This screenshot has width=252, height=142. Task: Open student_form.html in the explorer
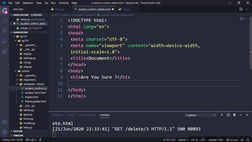pyautogui.click(x=35, y=93)
